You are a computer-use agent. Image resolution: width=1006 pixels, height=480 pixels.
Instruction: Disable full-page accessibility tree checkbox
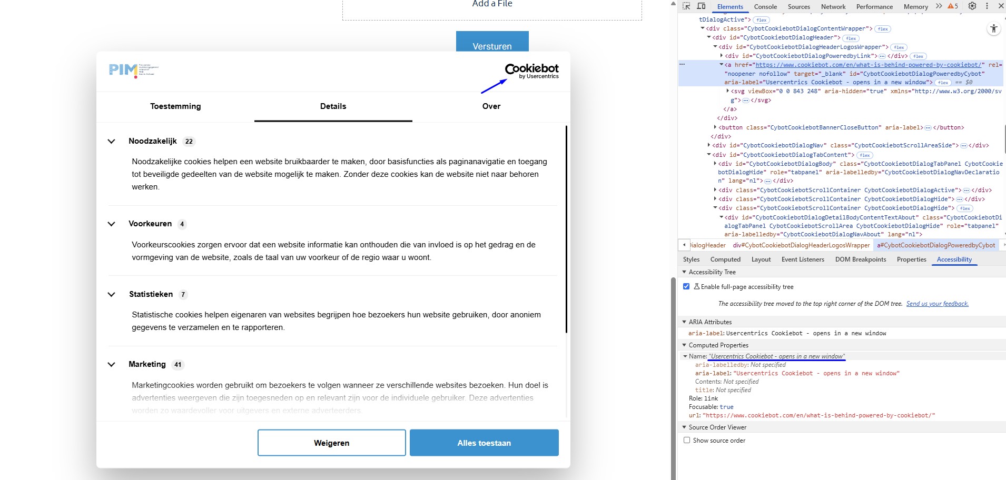(x=686, y=286)
